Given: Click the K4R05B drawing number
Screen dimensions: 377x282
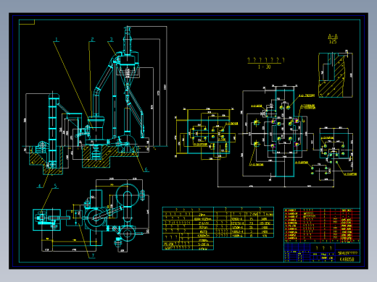Looking at the screenshot, I should click(347, 260).
